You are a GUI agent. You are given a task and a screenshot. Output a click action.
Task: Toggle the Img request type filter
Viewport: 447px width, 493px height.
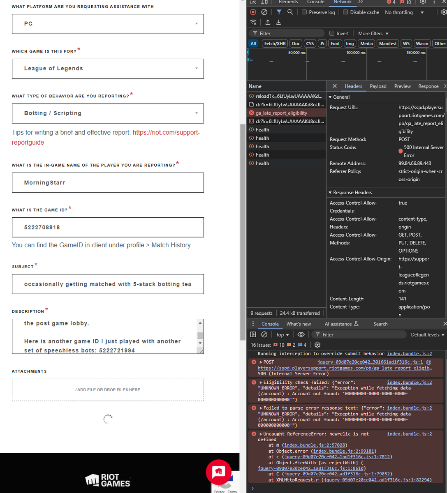coord(350,44)
